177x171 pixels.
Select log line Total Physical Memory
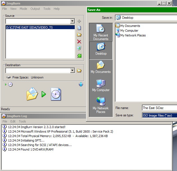pyautogui.click(x=58, y=136)
